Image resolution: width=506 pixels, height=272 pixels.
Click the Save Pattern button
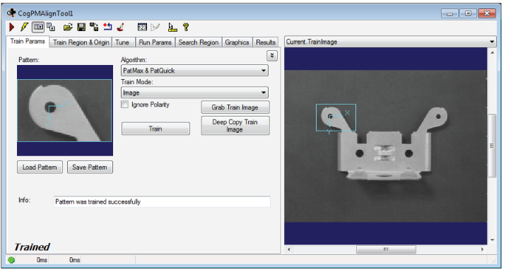pos(90,167)
